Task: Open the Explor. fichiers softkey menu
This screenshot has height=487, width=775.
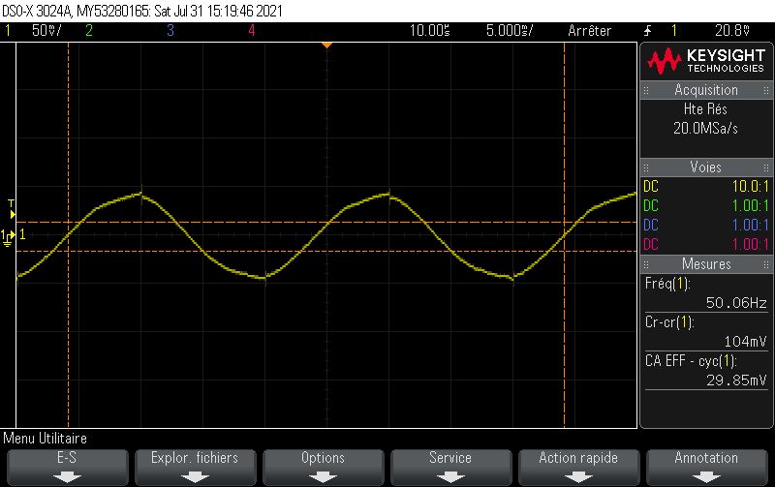Action: pos(195,466)
